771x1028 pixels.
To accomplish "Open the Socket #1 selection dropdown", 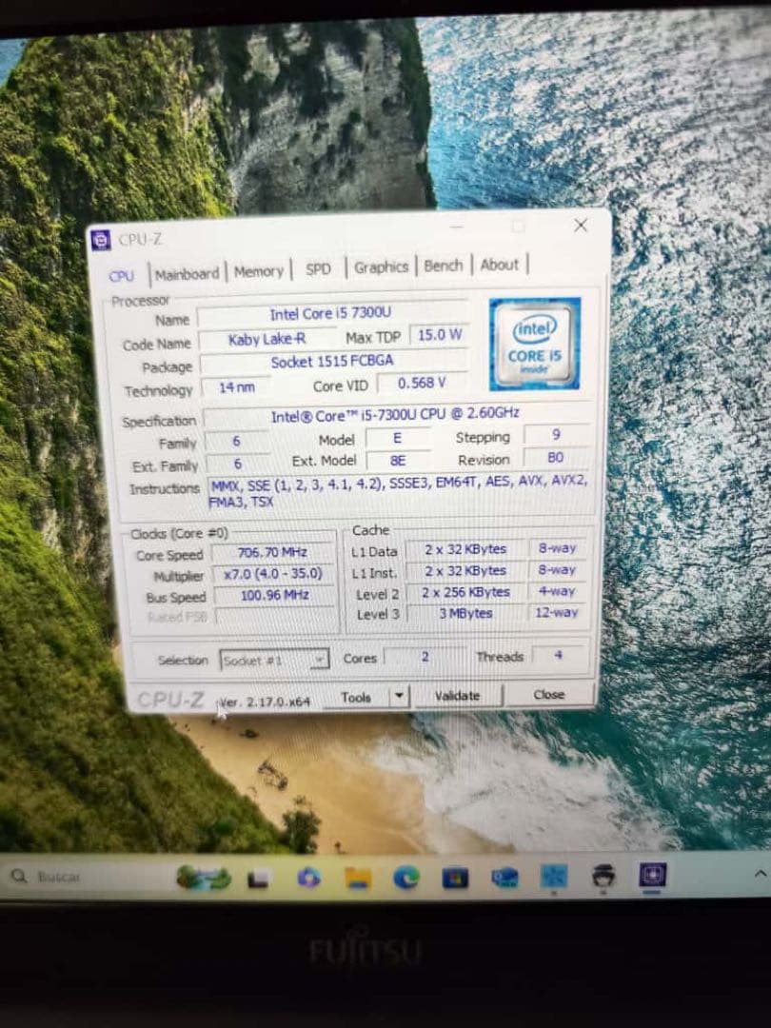I will 274,661.
